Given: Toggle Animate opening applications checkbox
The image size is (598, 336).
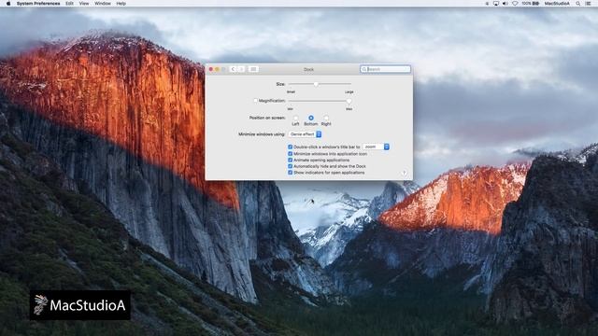Looking at the screenshot, I should [x=291, y=160].
